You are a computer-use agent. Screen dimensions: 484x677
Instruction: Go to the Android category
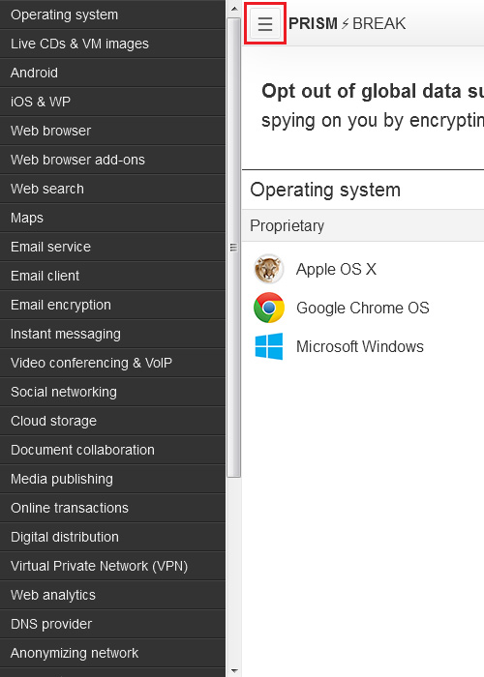pos(112,73)
